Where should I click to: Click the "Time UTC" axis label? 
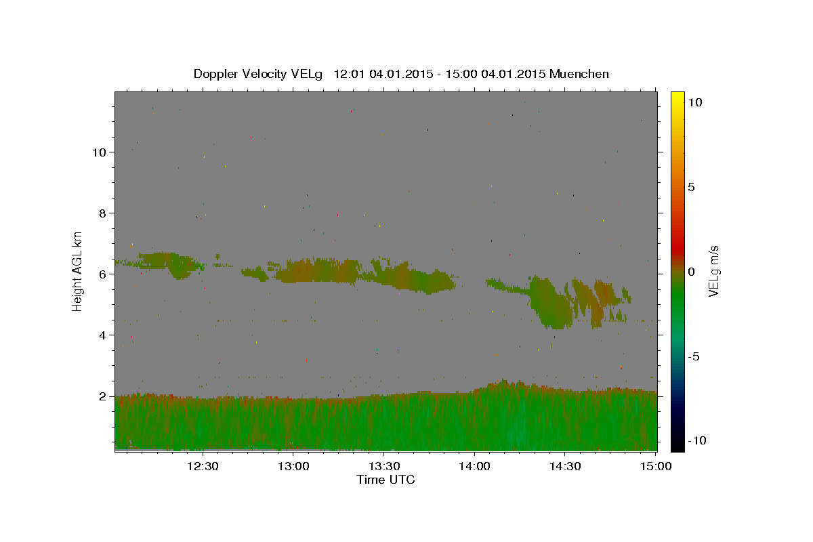[x=385, y=480]
